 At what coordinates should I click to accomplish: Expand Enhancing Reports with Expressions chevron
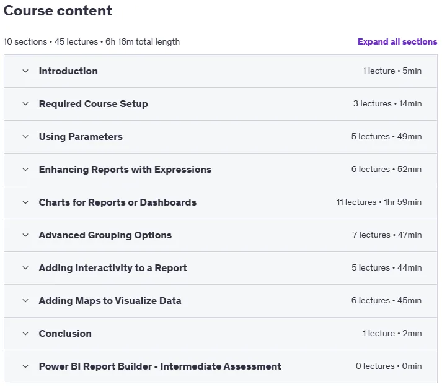click(x=25, y=170)
